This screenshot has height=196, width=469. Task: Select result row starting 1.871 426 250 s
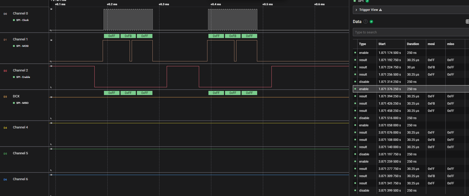point(411,104)
